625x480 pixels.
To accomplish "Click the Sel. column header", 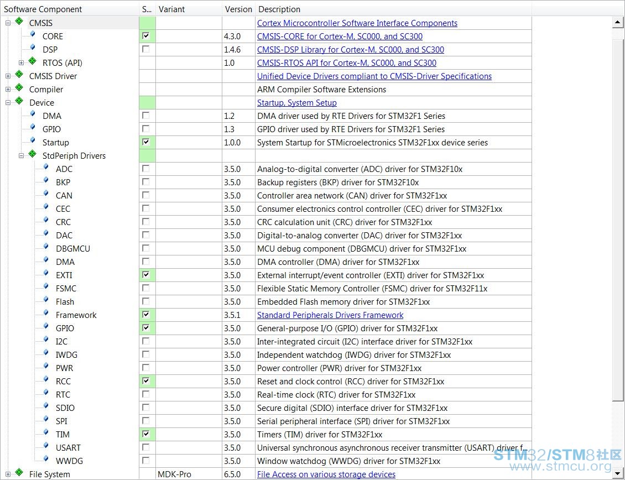I will coord(147,9).
